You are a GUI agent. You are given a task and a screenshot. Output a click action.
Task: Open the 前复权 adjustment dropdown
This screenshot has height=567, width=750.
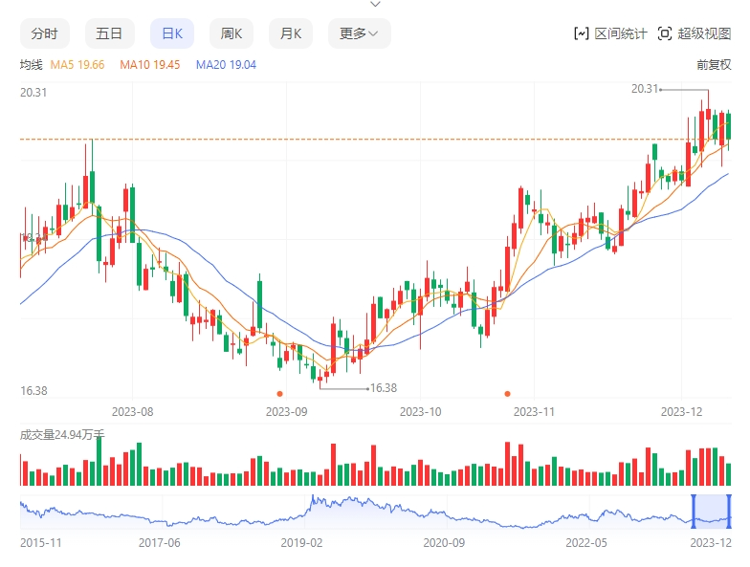click(714, 65)
